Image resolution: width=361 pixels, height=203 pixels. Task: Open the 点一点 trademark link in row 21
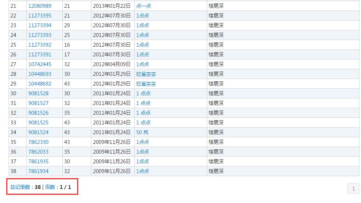coord(144,6)
